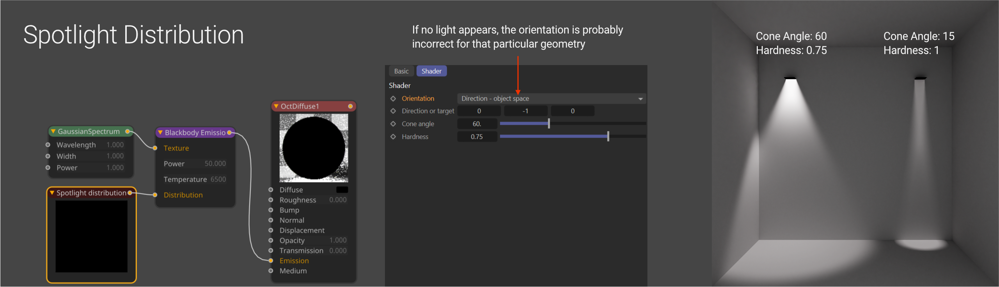Select the Shader tab
Viewport: 999px width, 287px height.
(x=431, y=71)
